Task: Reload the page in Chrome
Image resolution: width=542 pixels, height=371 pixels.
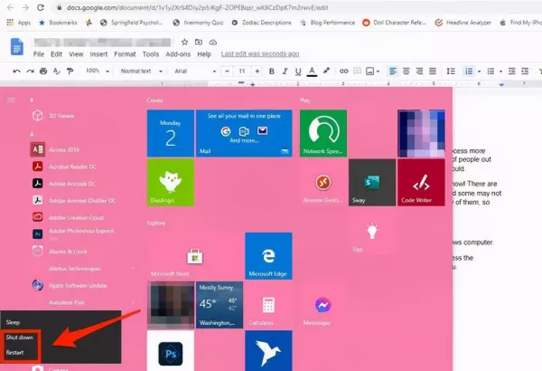Action: click(x=41, y=7)
